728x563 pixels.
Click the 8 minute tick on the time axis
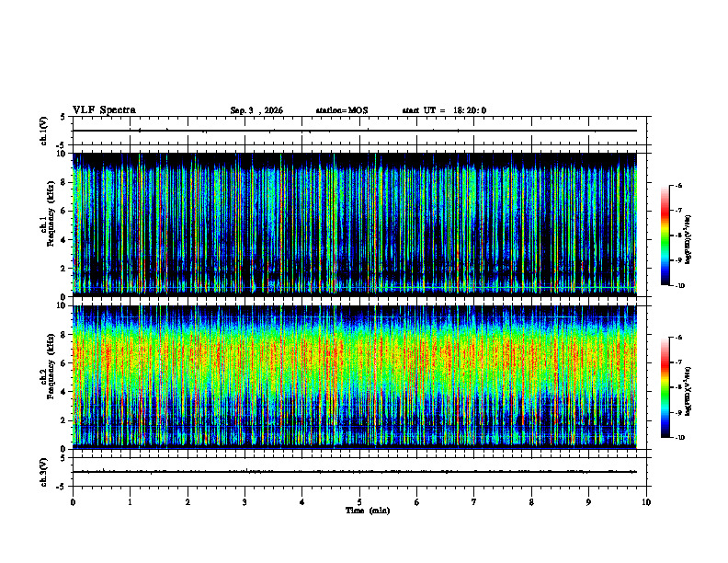coord(531,502)
